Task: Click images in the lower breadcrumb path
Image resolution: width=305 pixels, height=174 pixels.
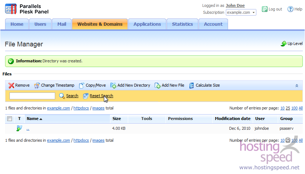Action: [x=98, y=140]
